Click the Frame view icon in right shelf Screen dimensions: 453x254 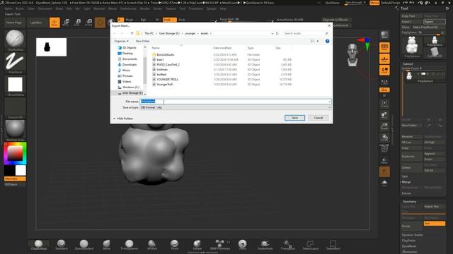[x=384, y=104]
